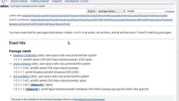
Task: Select jessie line 1.0.1-1.1 armhf kfreebsd-amd64
Action: [x=46, y=72]
